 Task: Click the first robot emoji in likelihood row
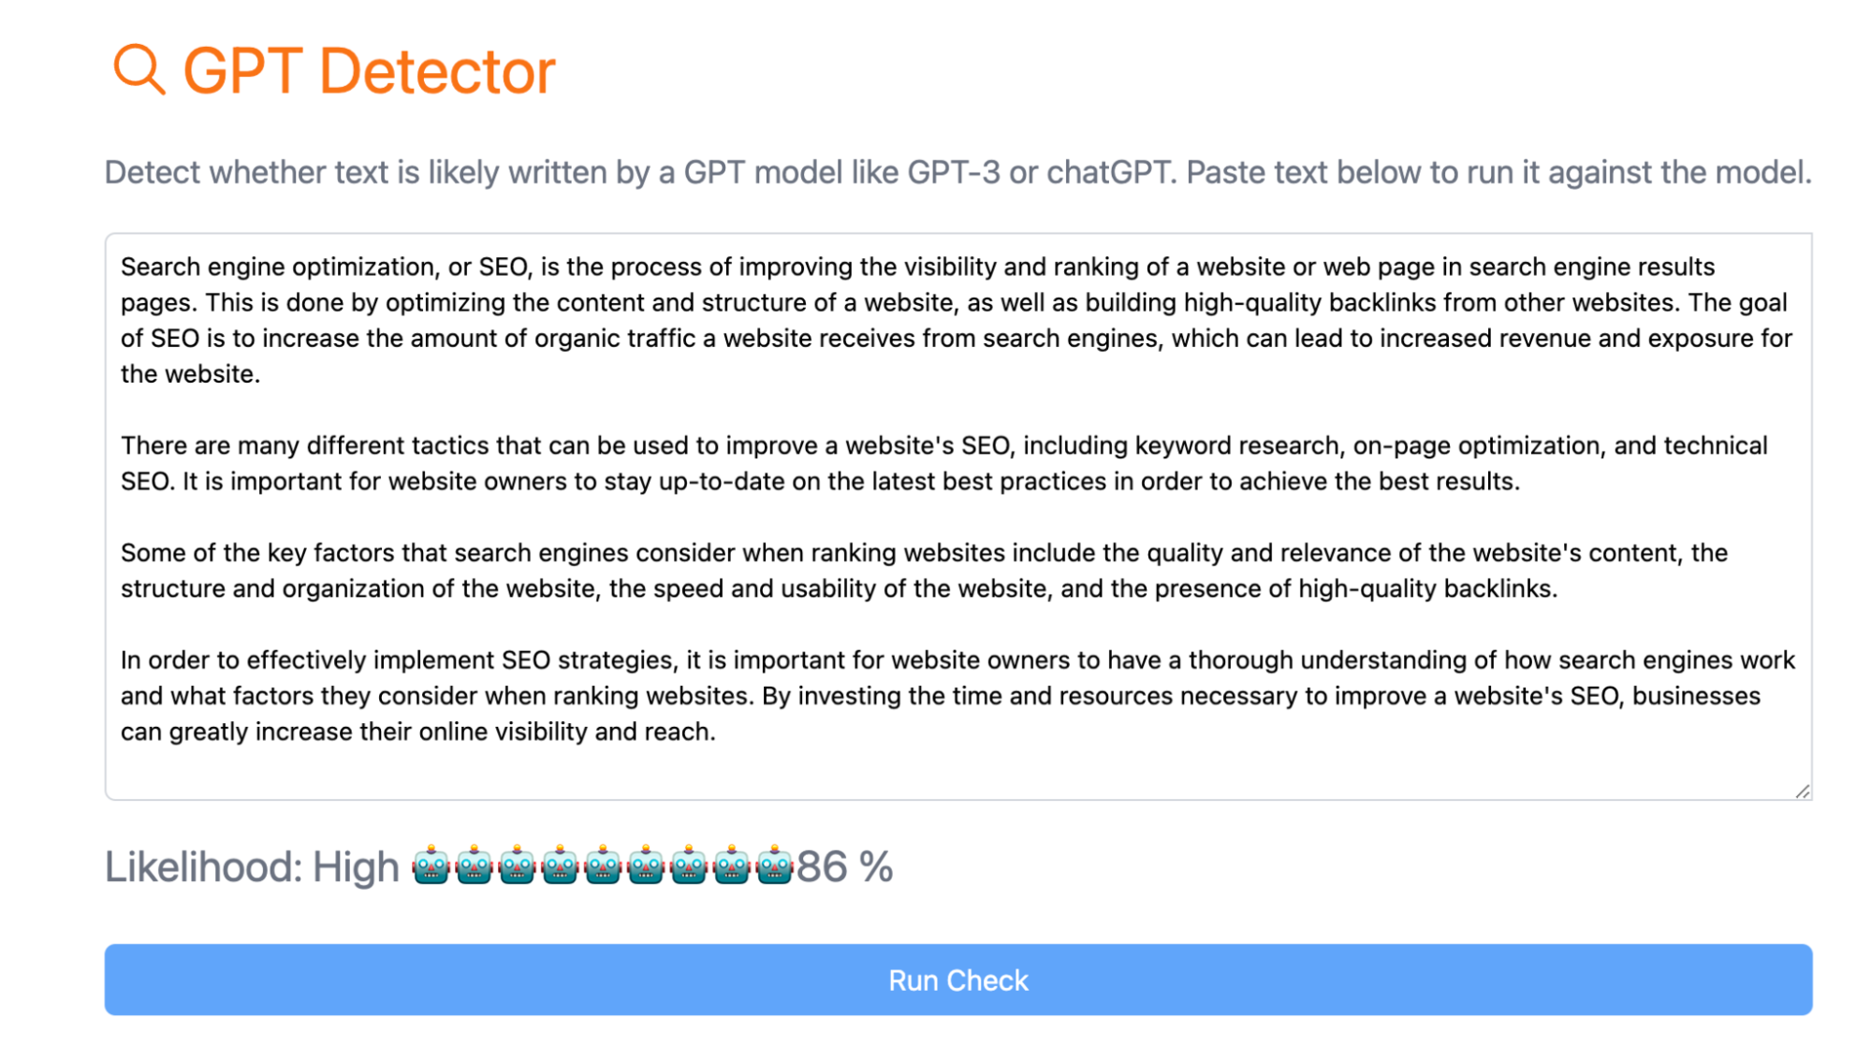pyautogui.click(x=431, y=865)
